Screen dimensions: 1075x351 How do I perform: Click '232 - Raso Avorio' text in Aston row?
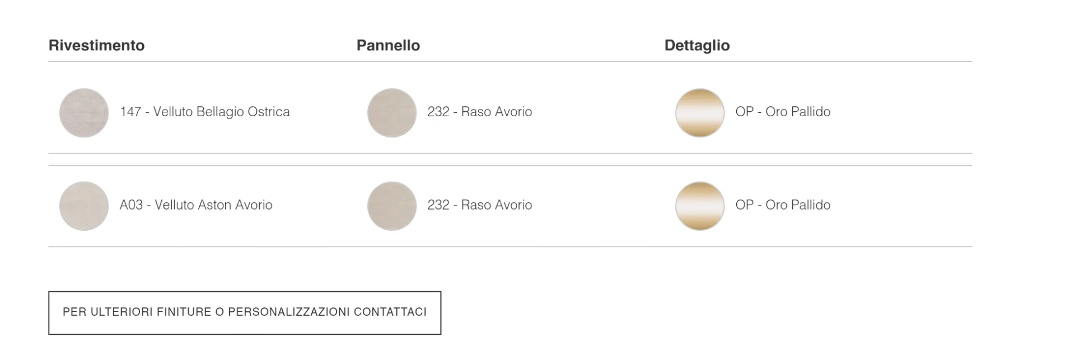480,205
